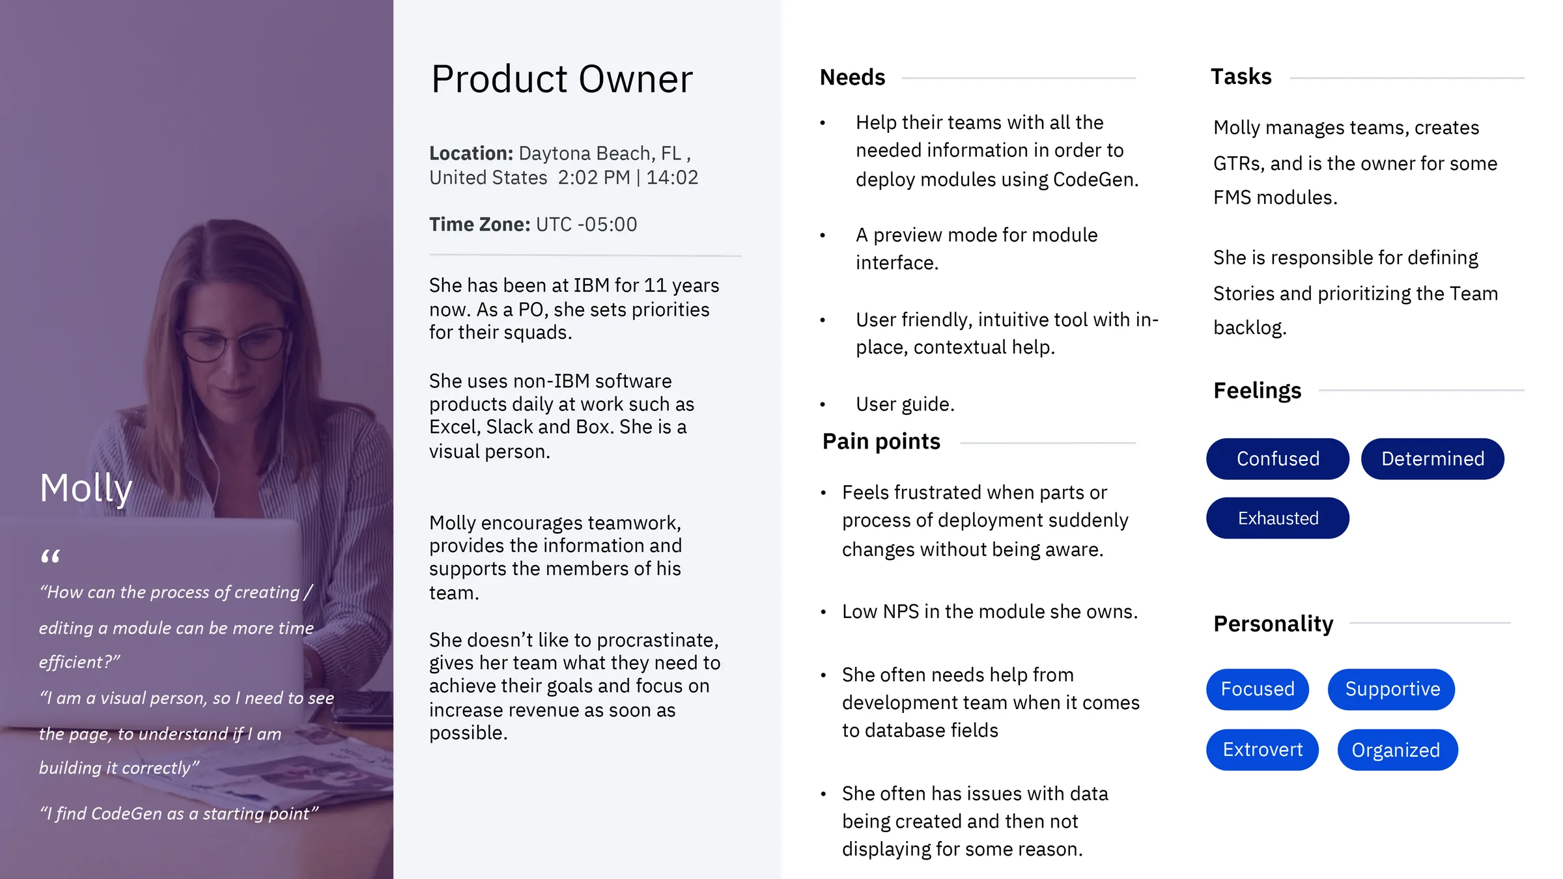Select the Tasks section heading
1563x879 pixels.
1241,77
